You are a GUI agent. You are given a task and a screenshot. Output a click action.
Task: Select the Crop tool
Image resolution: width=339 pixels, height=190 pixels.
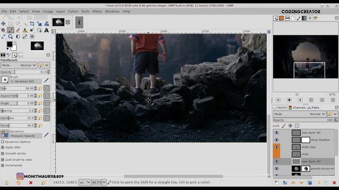pos(32,23)
